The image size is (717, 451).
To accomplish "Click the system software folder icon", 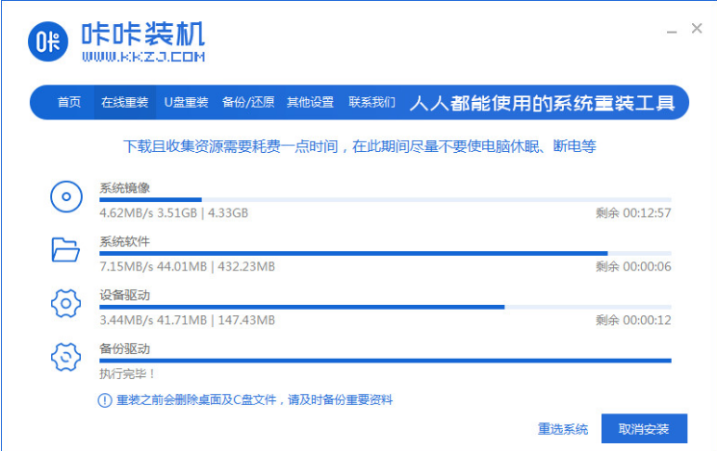I will point(65,251).
